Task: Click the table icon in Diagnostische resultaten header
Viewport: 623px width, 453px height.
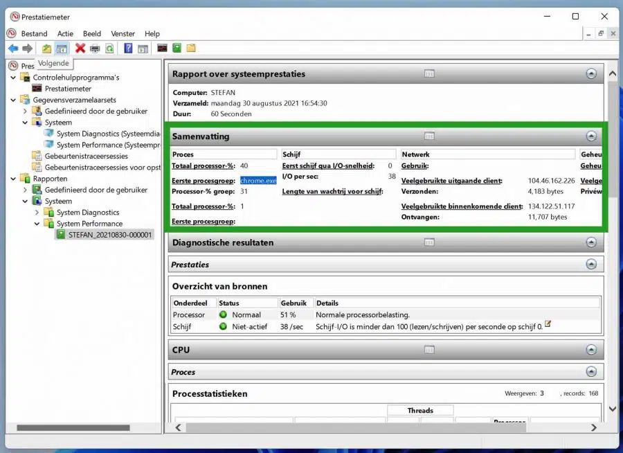Action: (429, 242)
